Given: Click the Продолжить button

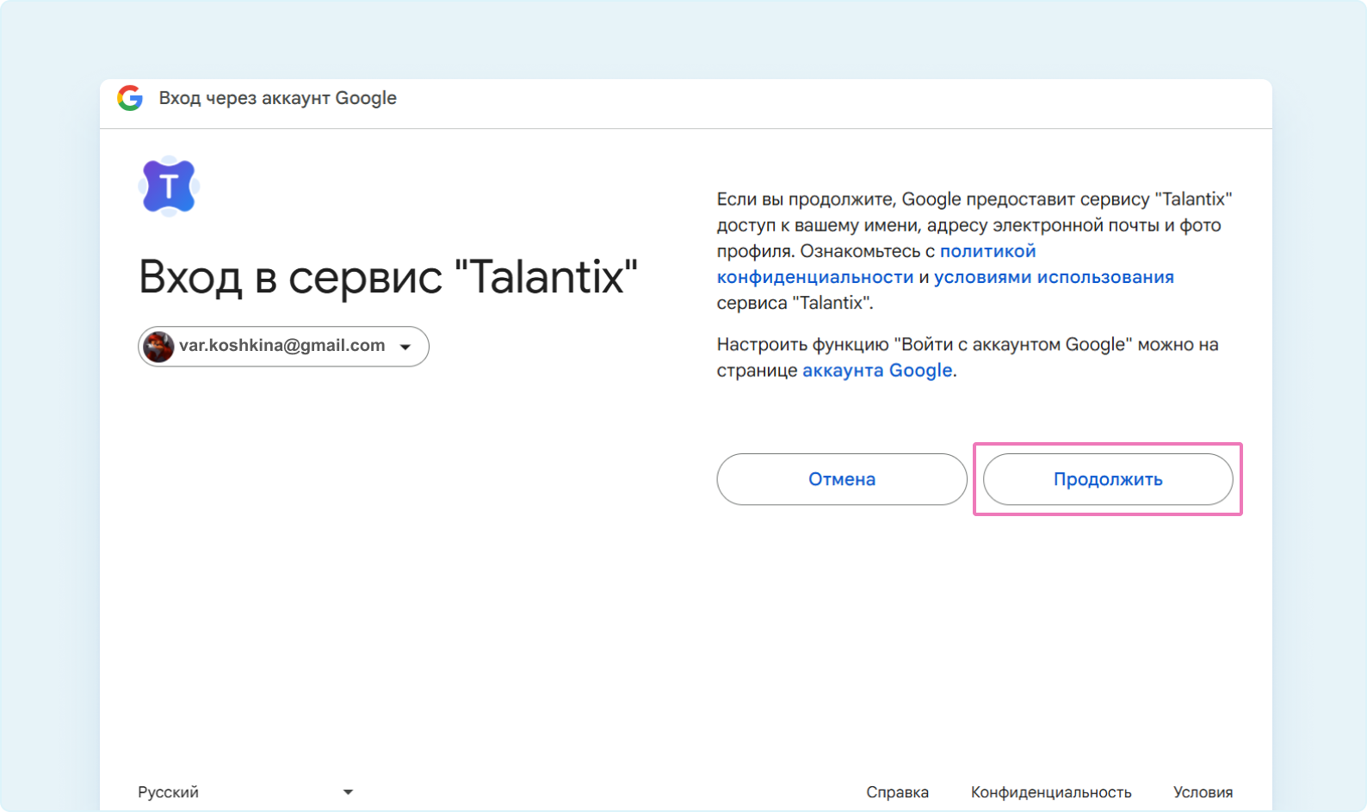Looking at the screenshot, I should (x=1108, y=479).
